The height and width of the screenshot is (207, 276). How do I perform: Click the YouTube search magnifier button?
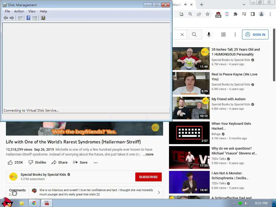click(x=194, y=34)
